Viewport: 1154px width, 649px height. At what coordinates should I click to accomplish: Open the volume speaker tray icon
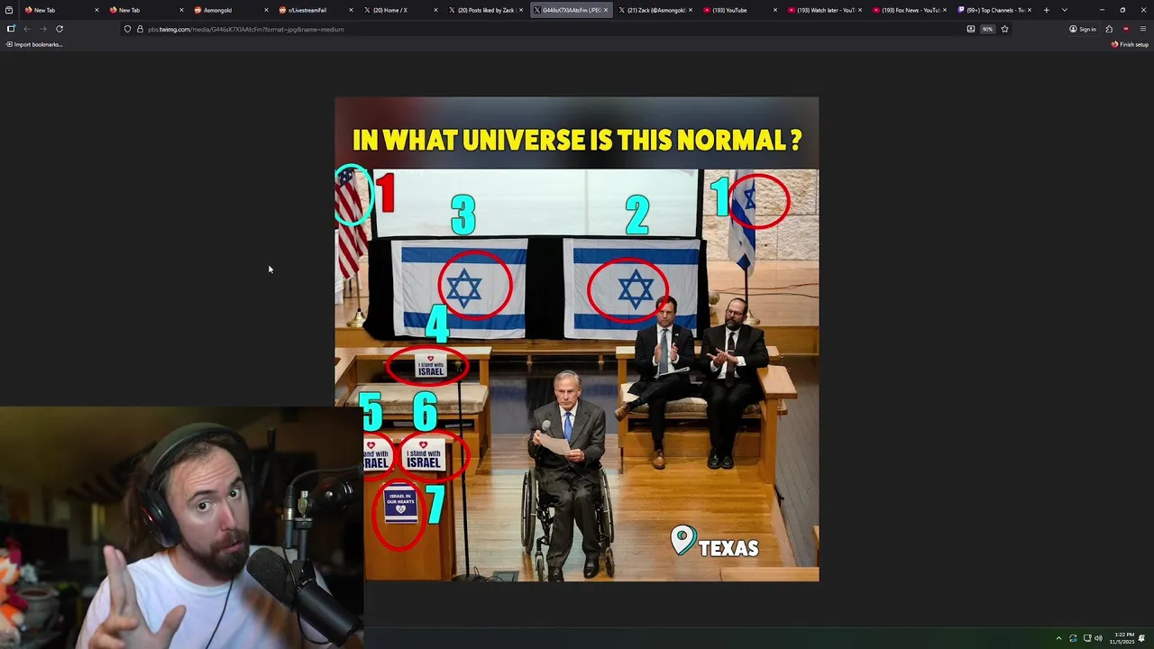point(1098,638)
